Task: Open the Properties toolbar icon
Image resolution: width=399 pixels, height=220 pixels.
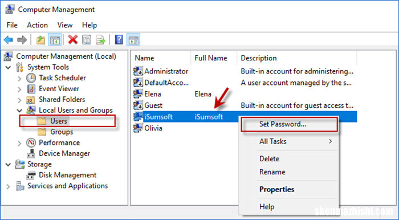Action: coord(87,40)
